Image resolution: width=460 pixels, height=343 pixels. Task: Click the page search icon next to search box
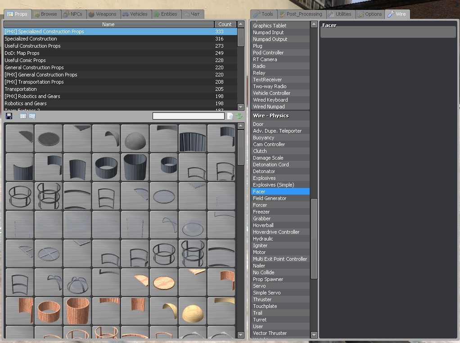[230, 116]
